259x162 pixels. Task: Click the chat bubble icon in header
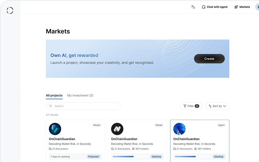[204, 7]
